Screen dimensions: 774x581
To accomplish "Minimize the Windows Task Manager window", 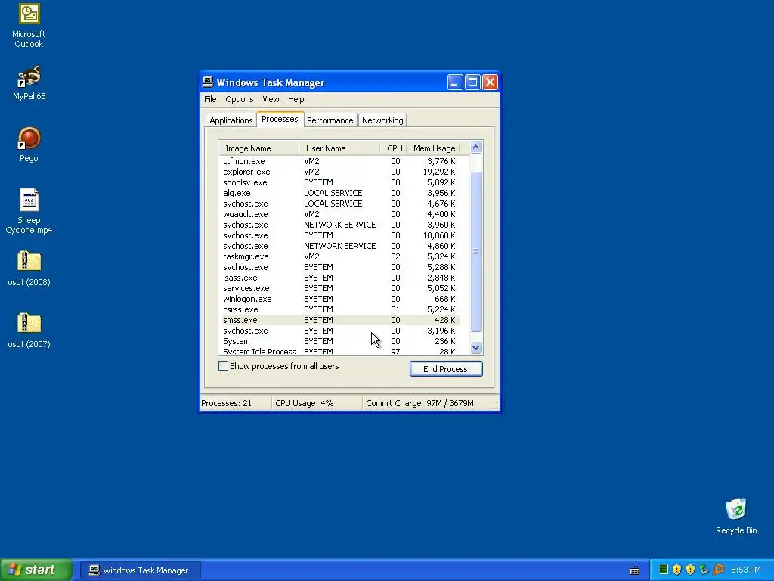I will click(x=454, y=82).
